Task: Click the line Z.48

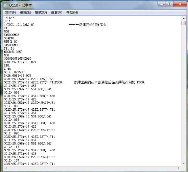Action: pos(7,69)
